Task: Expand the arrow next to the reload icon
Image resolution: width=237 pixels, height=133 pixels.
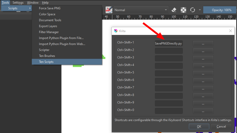Action: [x=200, y=10]
